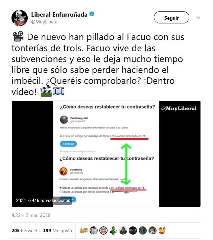
Task: Click the Liberal Enfurruñada profile avatar
Action: pyautogui.click(x=20, y=18)
